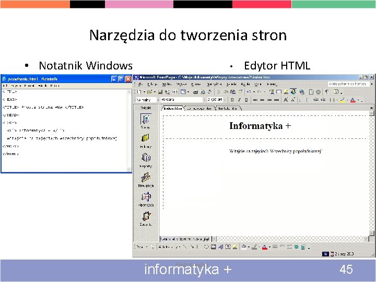Close the Notatnik window with red X
The image size is (376, 282).
click(x=128, y=79)
